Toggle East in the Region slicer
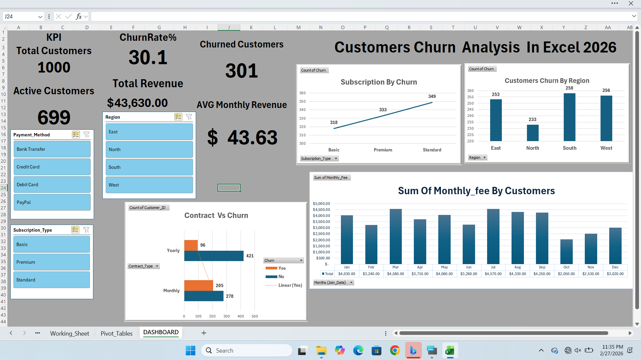This screenshot has width=641, height=360. (149, 132)
